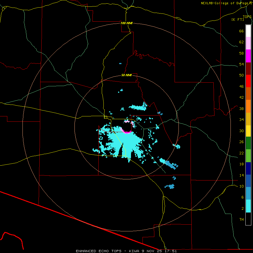This screenshot has width=253, height=253.
Task: Select the bright red legend color band
Action: pyautogui.click(x=248, y=81)
